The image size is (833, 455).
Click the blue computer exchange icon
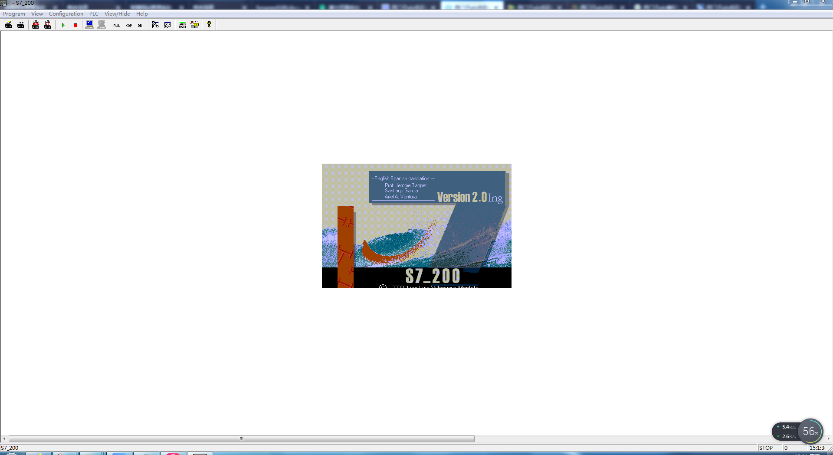[x=89, y=25]
